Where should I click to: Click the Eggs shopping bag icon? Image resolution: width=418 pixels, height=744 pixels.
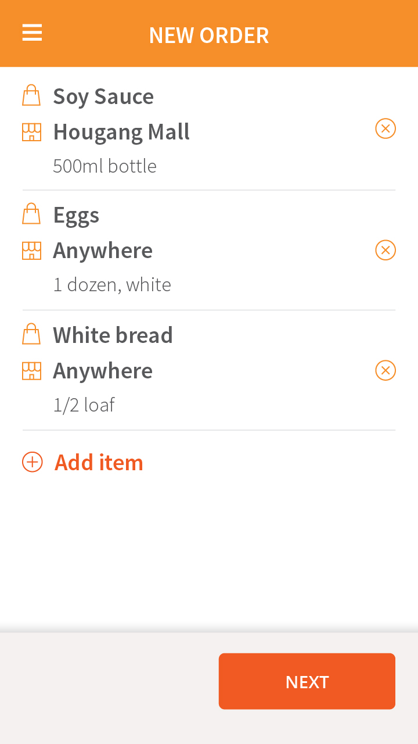click(31, 214)
